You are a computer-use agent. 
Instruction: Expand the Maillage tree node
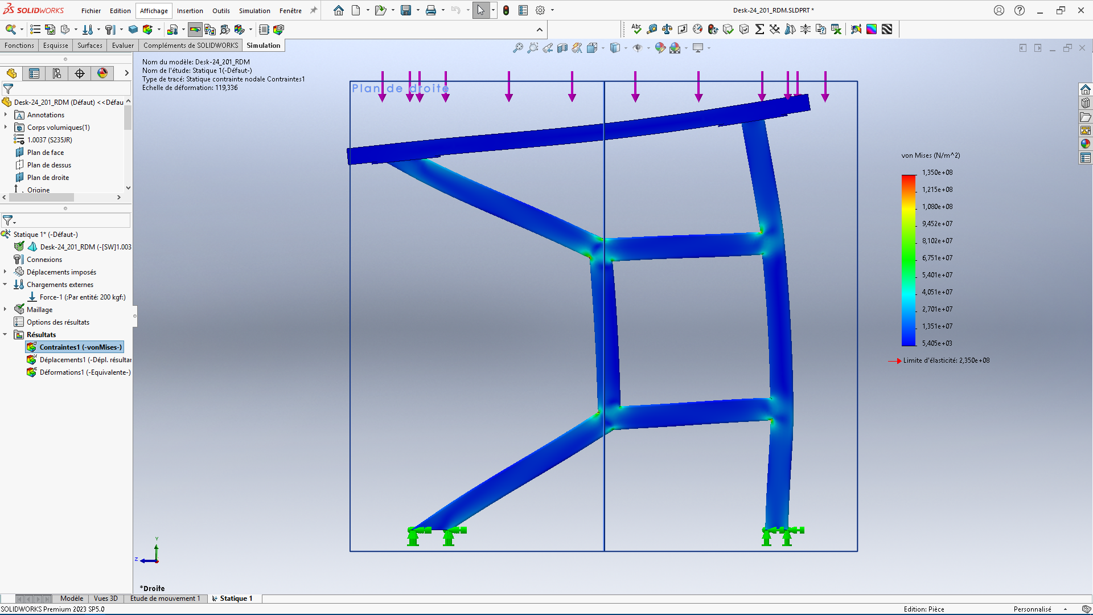(6, 309)
